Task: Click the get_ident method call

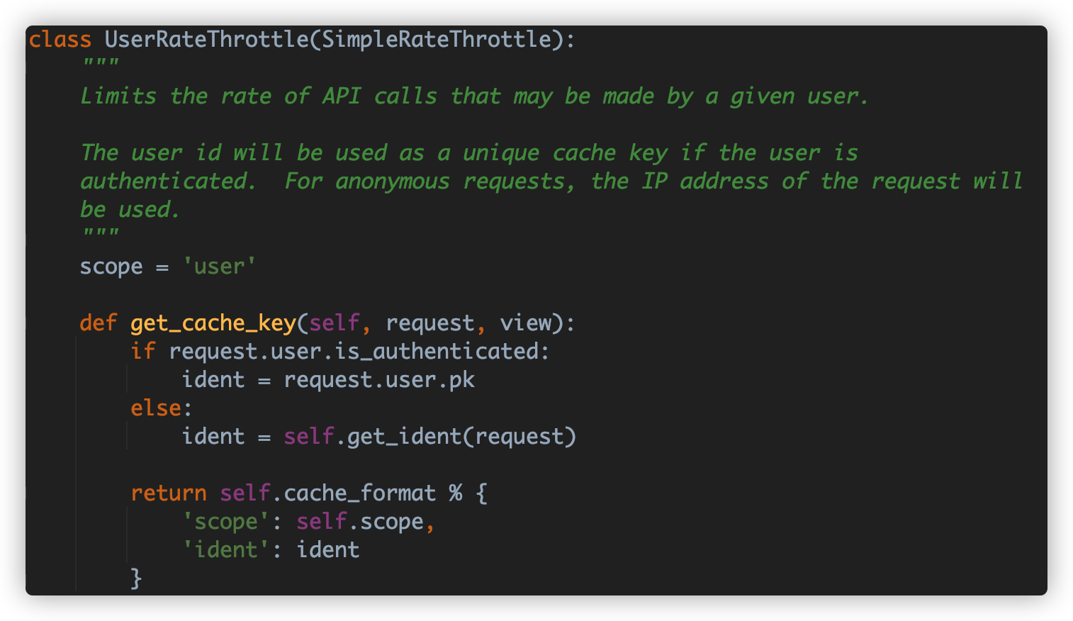Action: point(404,437)
